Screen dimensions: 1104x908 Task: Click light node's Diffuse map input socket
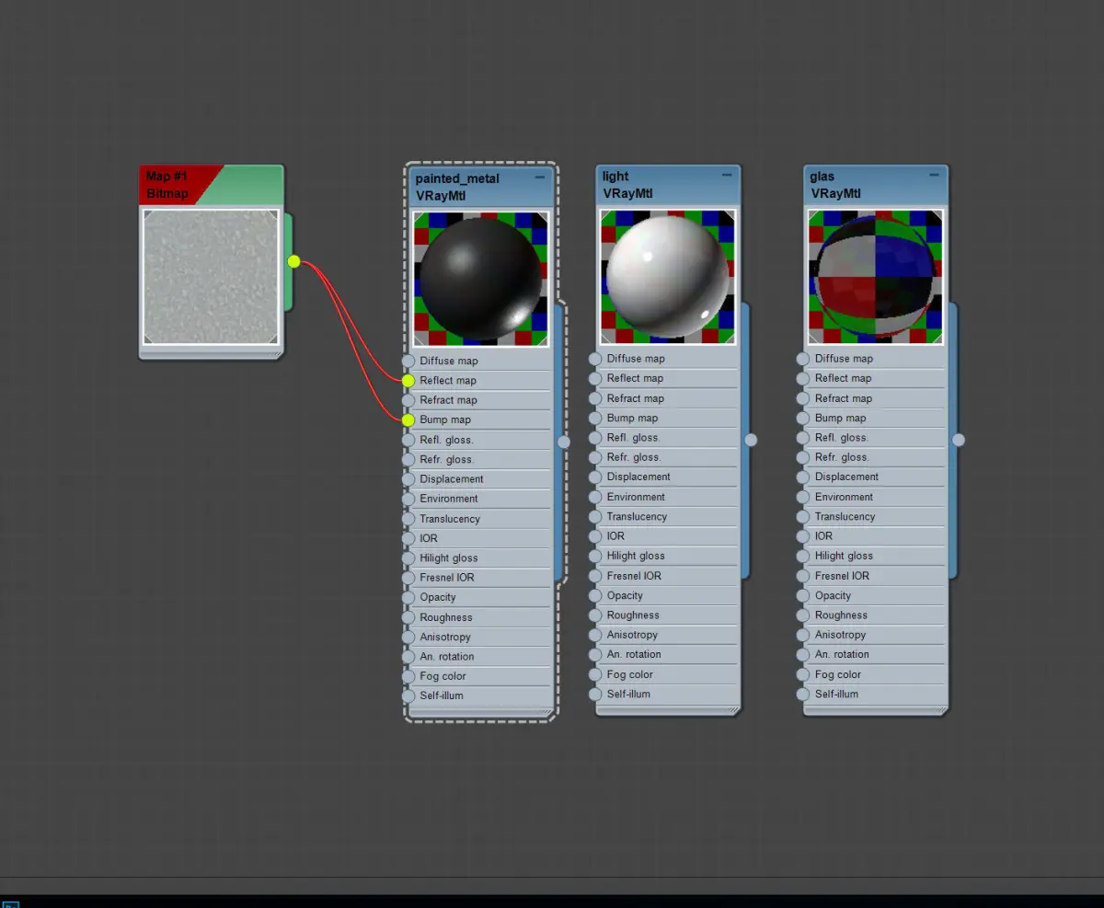pos(595,359)
